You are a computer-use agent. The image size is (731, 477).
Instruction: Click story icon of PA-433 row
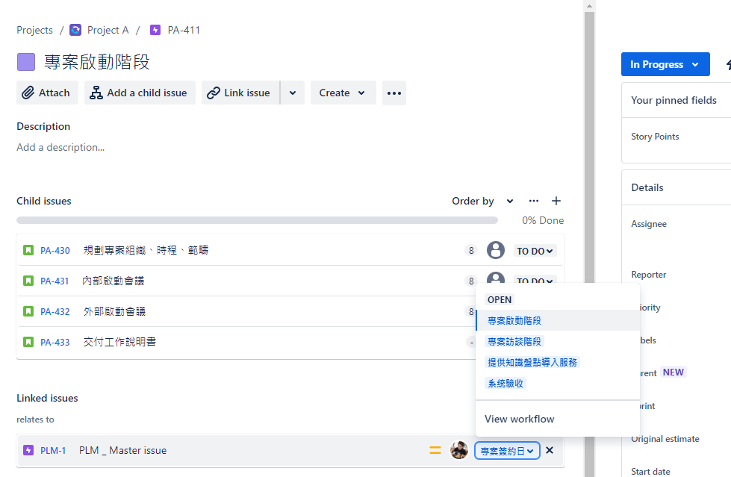coord(28,342)
